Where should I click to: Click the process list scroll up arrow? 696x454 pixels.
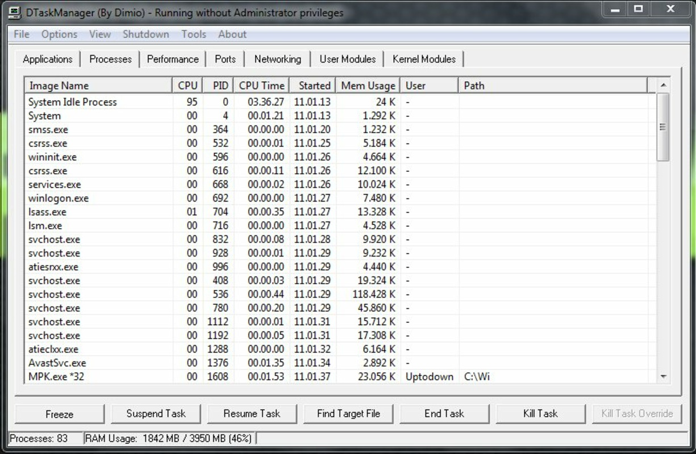pos(663,85)
